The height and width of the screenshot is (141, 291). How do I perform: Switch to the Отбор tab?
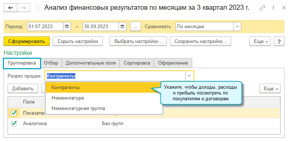[x=51, y=63]
